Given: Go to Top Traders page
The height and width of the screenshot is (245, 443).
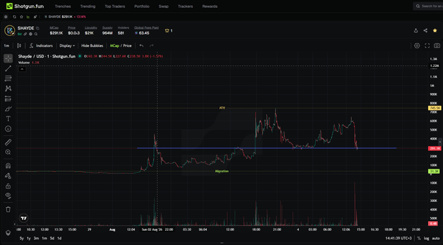Looking at the screenshot, I should [x=115, y=7].
